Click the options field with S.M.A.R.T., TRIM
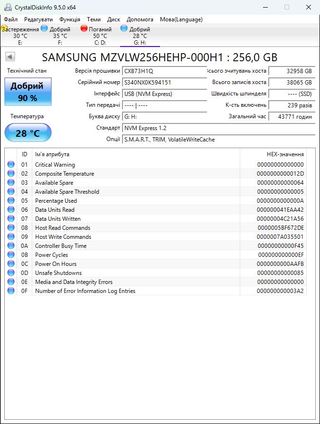This screenshot has height=424, width=320. pyautogui.click(x=218, y=140)
